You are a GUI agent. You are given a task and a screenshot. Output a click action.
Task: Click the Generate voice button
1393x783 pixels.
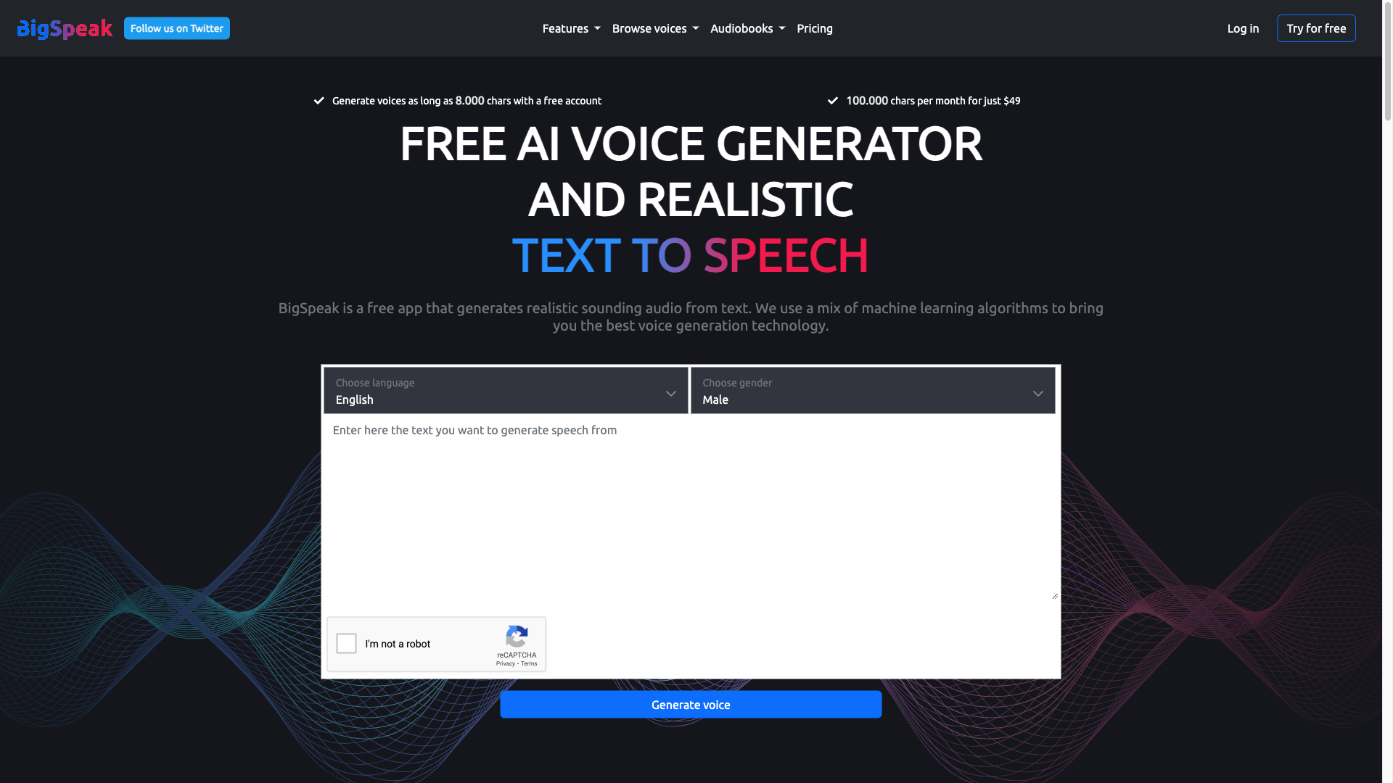691,705
